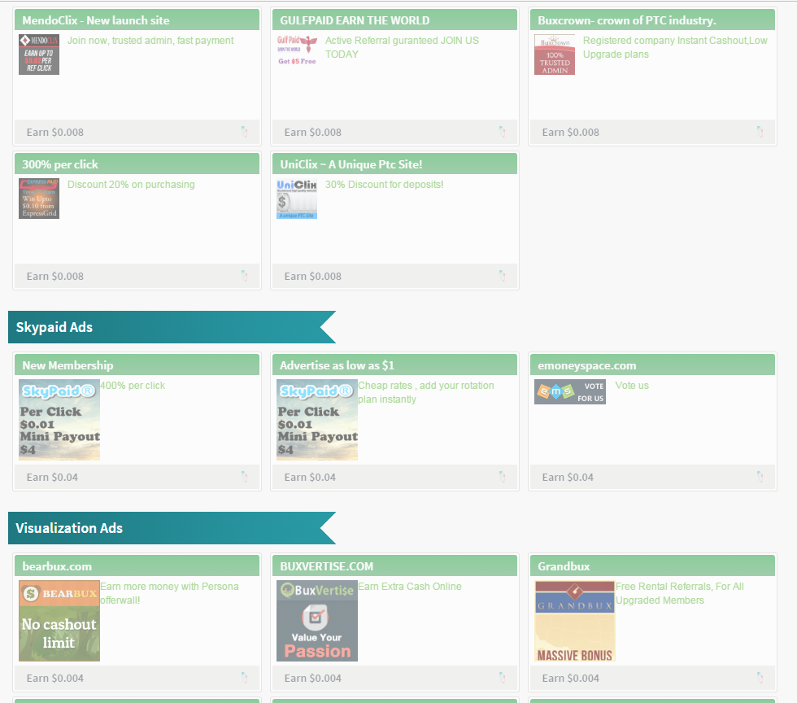797x703 pixels.
Task: Open the 'Grandbux' ad title
Action: pyautogui.click(x=564, y=566)
